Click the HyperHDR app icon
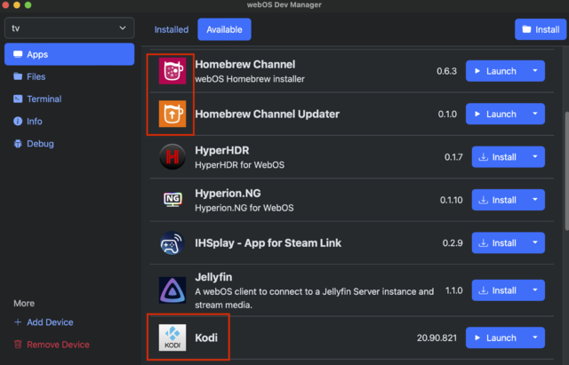 [172, 157]
